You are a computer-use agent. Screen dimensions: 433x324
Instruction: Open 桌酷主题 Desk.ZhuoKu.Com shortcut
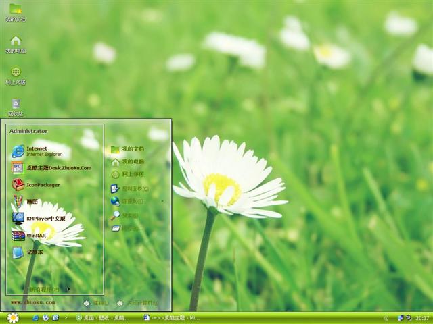(58, 167)
